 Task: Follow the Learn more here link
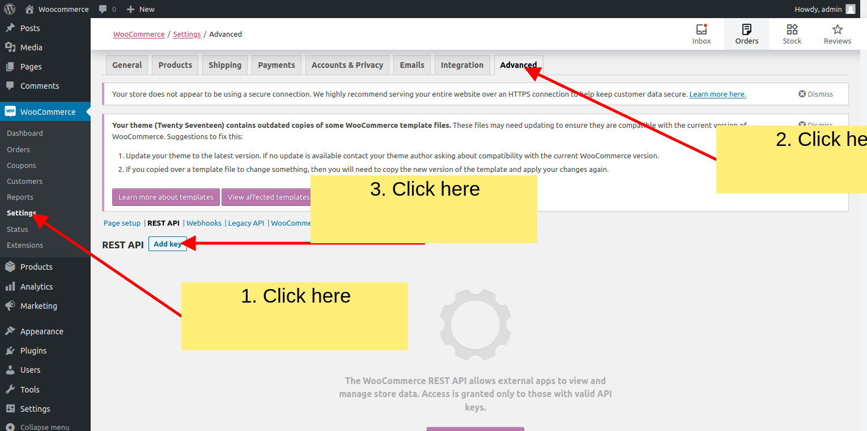pyautogui.click(x=717, y=94)
